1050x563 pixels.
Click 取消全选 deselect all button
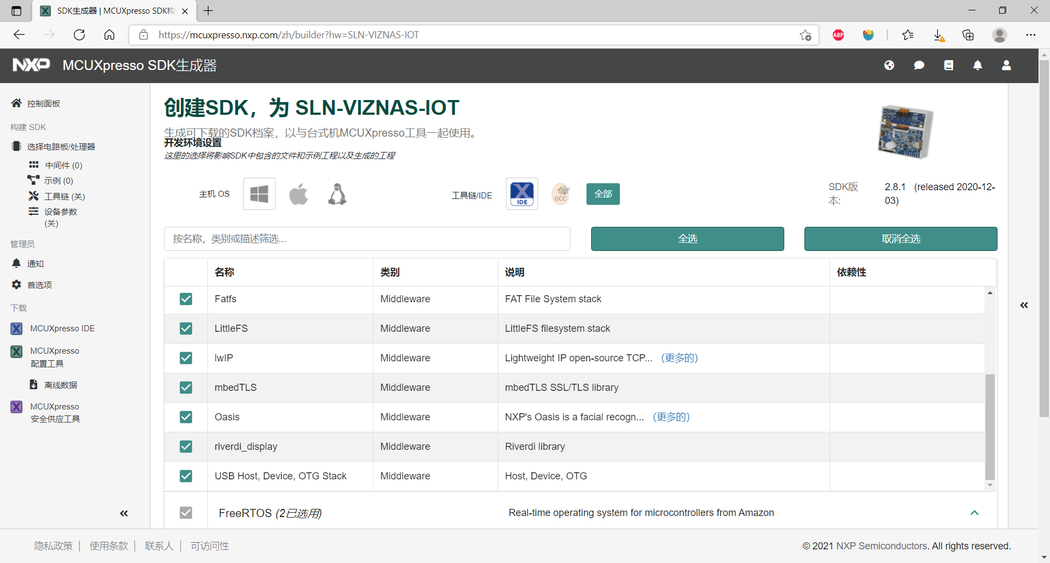click(x=901, y=239)
